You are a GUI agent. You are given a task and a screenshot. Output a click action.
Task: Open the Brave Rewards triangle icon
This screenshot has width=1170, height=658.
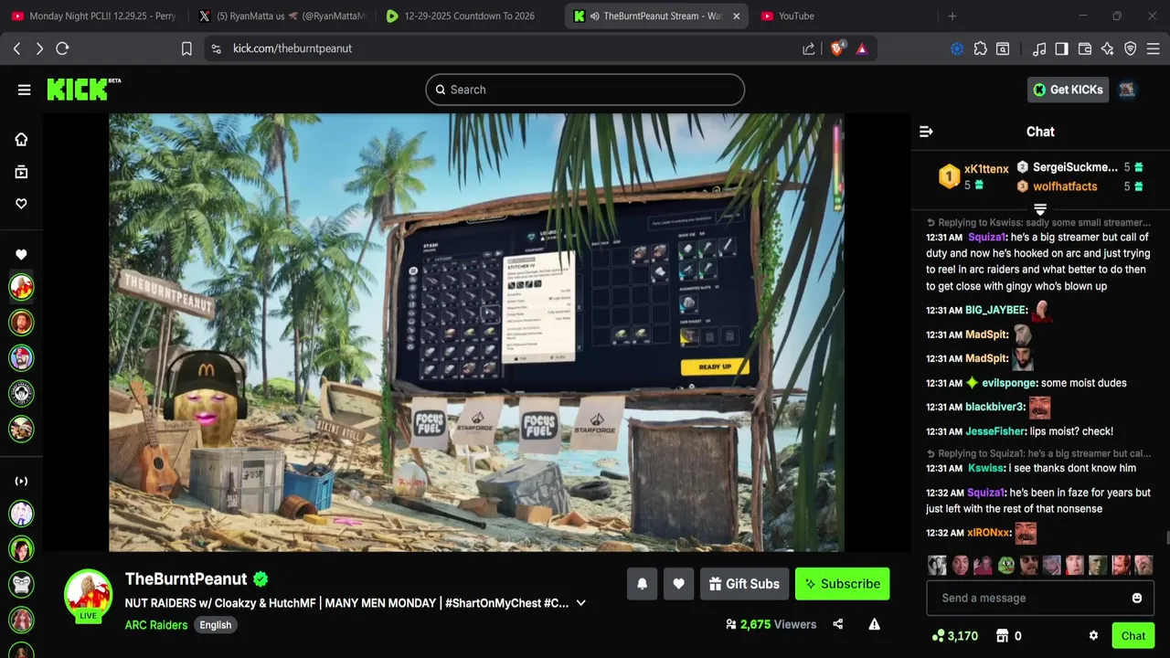coord(862,48)
